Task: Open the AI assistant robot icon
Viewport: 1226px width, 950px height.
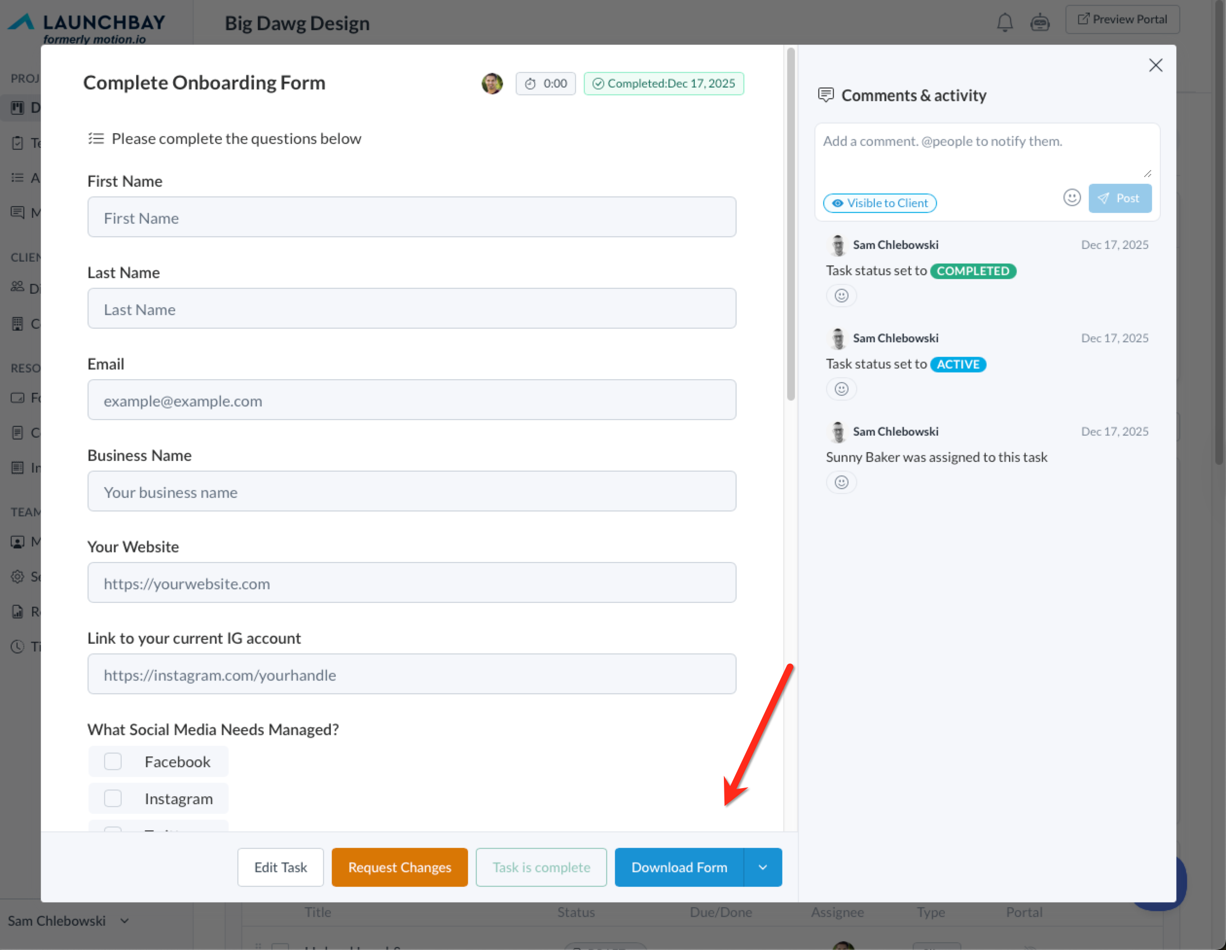Action: coord(1040,22)
